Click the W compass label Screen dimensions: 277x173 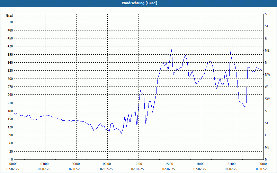pyautogui.click(x=266, y=87)
